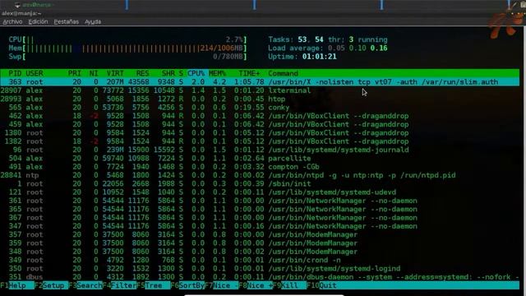
Task: Open the Ayuda menu
Action: 93,22
